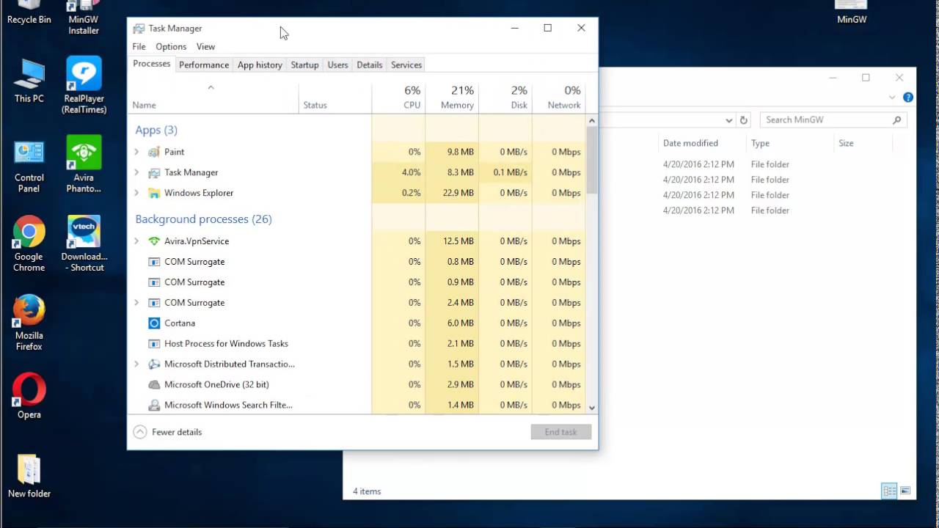Select Google Chrome desktop icon
939x528 pixels.
pos(29,244)
